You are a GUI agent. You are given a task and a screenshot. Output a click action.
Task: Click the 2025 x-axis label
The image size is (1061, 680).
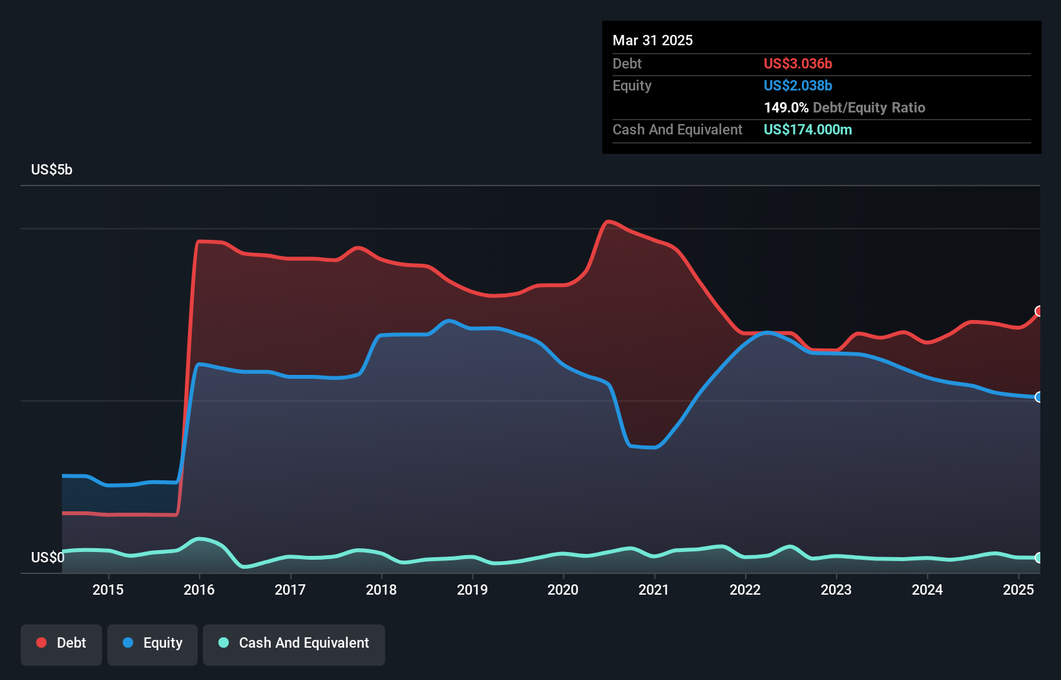(1018, 590)
